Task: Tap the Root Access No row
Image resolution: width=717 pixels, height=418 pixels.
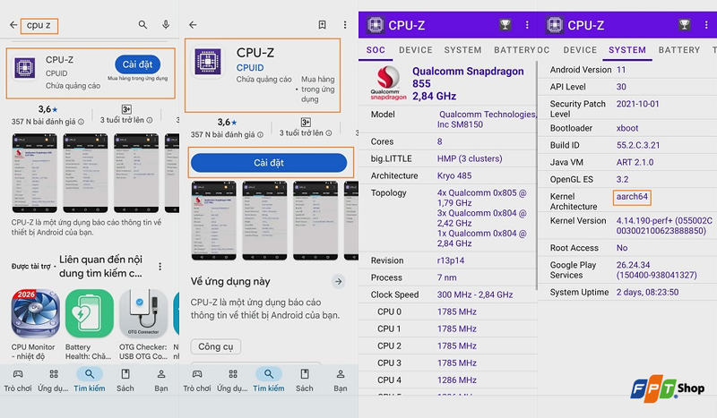Action: [x=627, y=248]
